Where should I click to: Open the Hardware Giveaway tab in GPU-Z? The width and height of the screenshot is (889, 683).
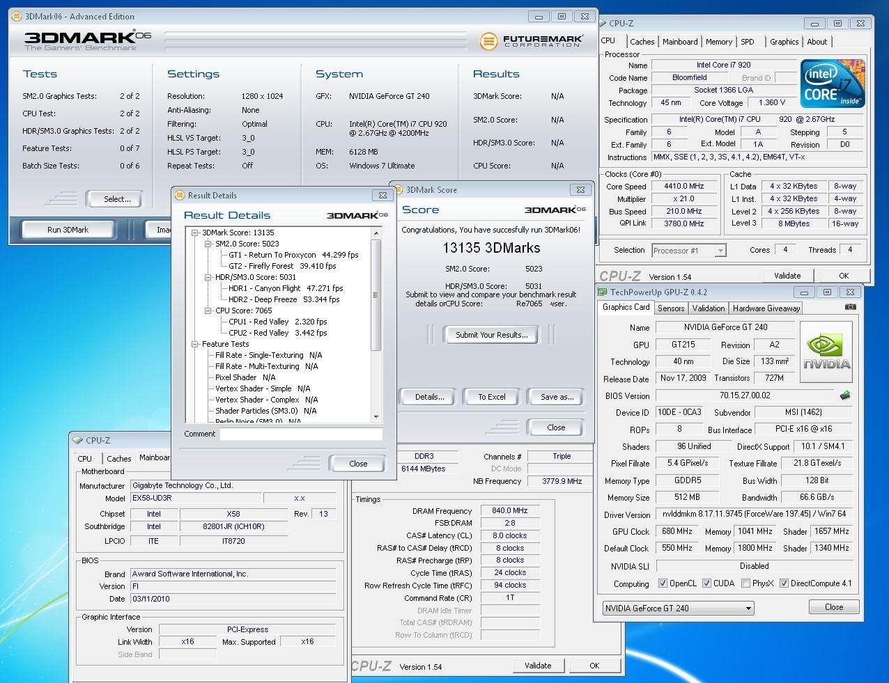(766, 308)
